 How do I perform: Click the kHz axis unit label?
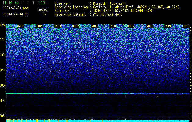pos(3,25)
